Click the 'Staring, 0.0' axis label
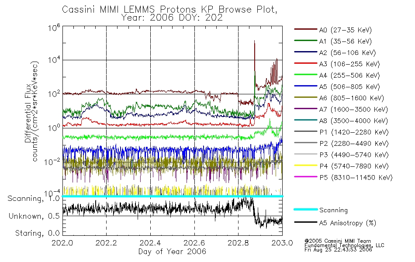The image size is (415, 262). [x=37, y=233]
